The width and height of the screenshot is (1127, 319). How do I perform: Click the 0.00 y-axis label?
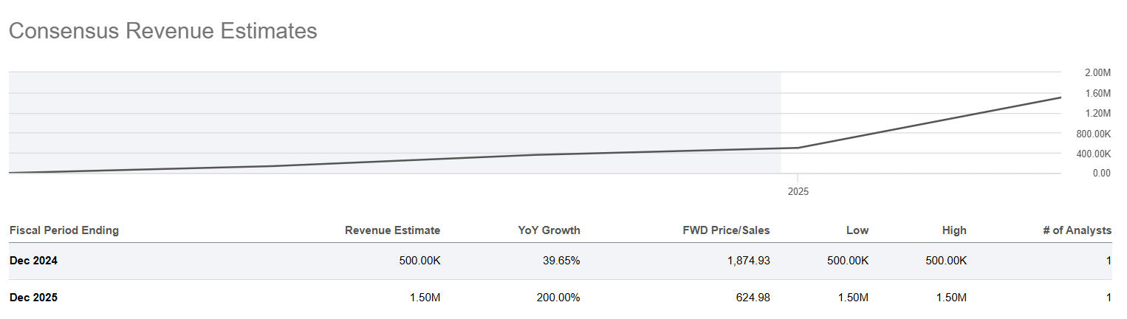click(x=1101, y=174)
